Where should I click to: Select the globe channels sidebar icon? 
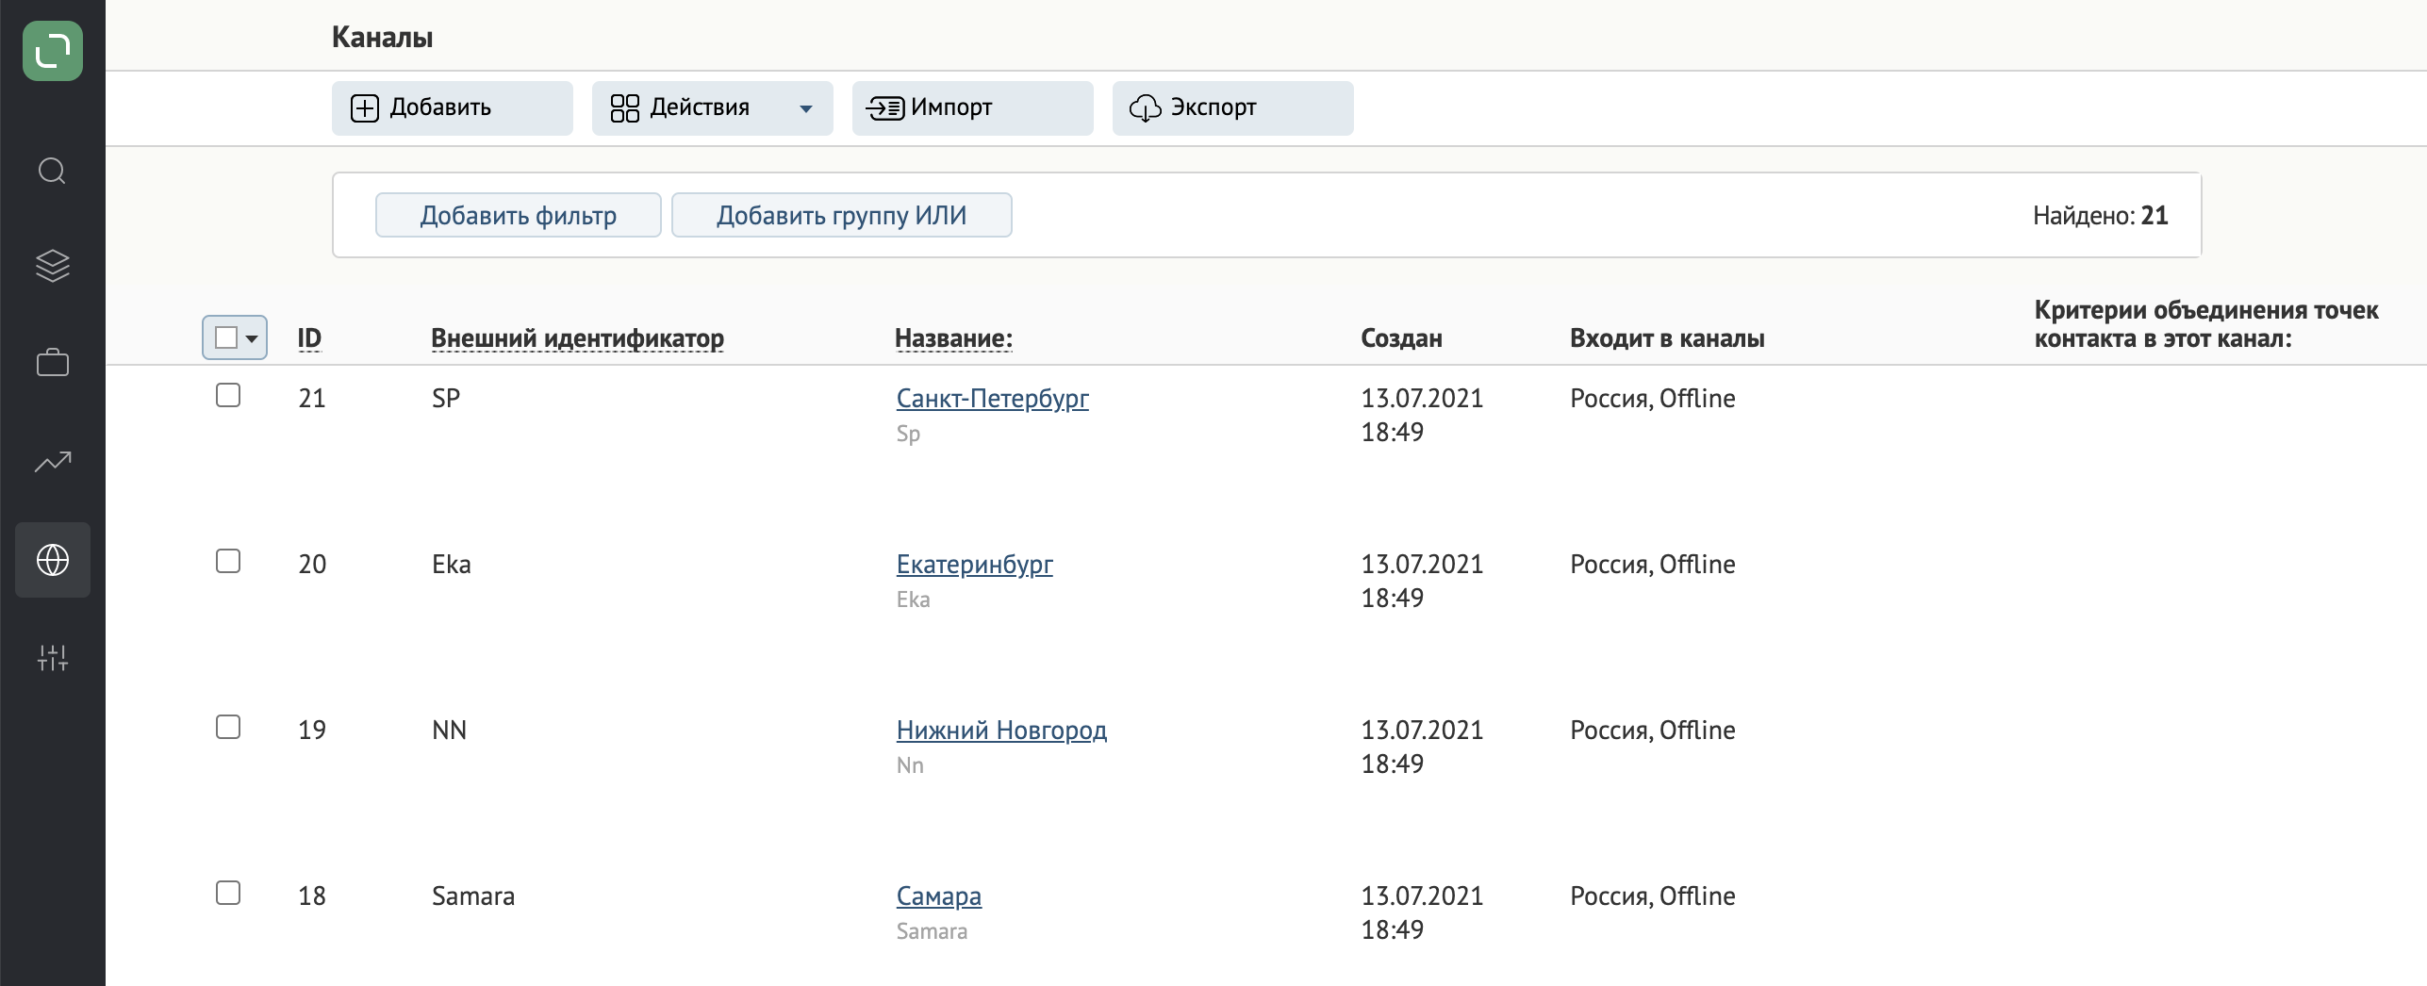pyautogui.click(x=53, y=560)
